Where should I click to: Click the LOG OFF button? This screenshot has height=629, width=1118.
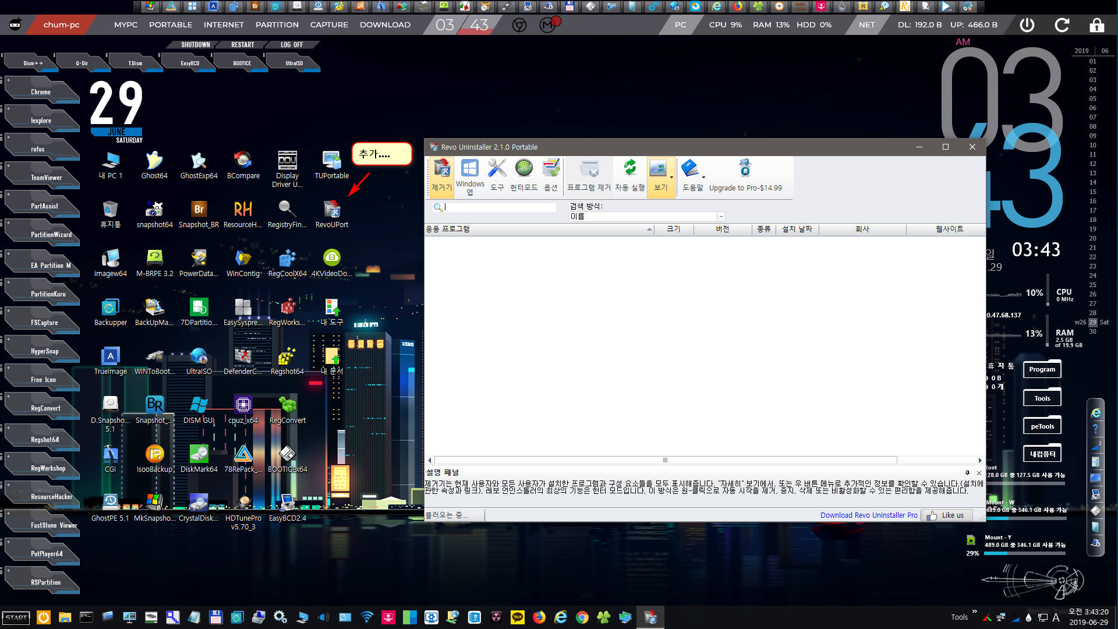tap(292, 45)
